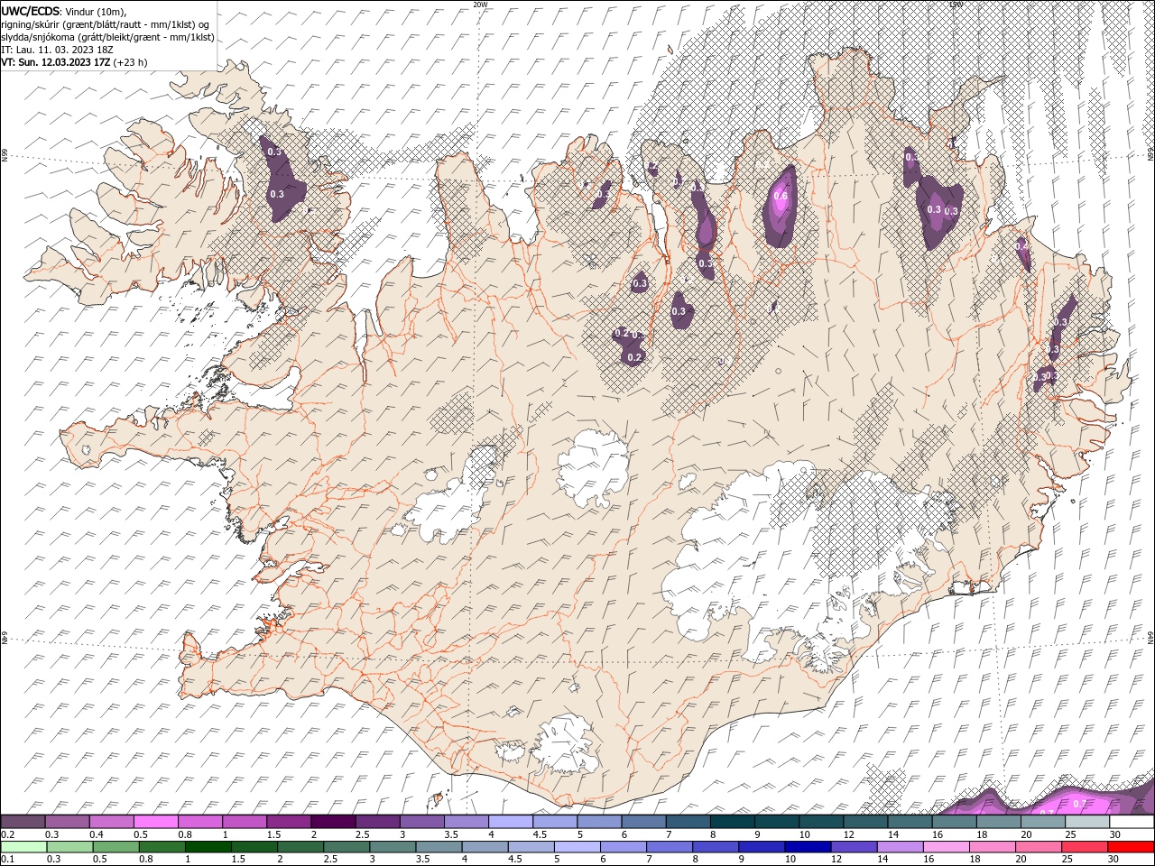Click the header text 'UWC/ECDS: Vindur (10m),'

tap(64, 11)
